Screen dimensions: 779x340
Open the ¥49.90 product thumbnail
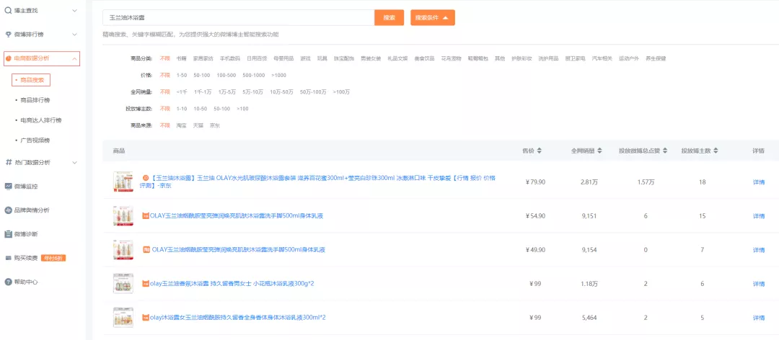click(x=123, y=250)
